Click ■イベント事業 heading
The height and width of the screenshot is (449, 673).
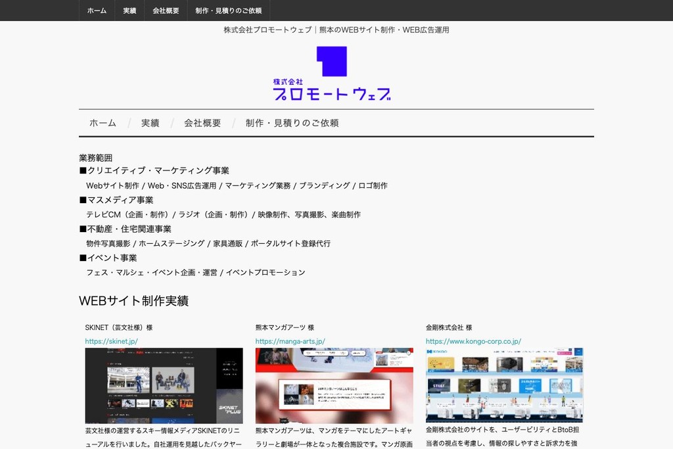(108, 258)
